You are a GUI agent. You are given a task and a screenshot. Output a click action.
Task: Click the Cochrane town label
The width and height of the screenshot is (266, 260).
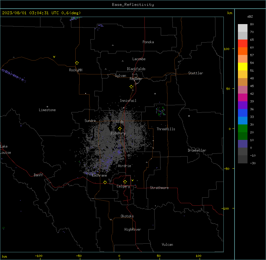pos(99,175)
